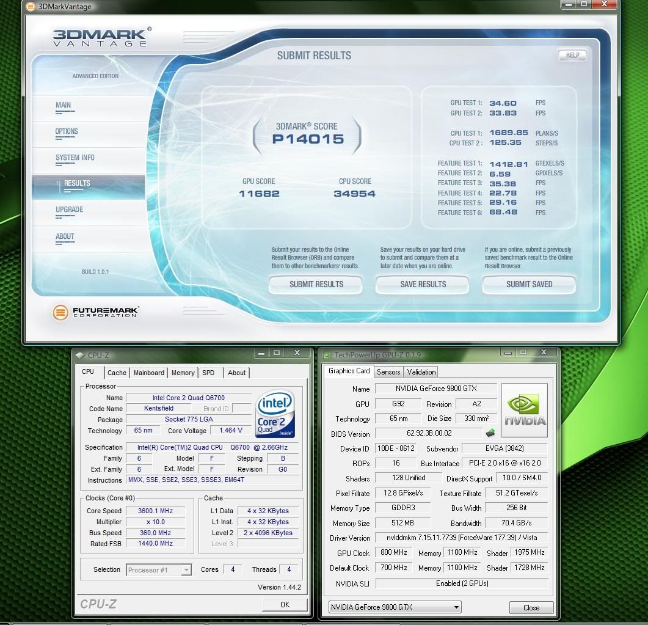Select the Graphics Card tab in GPU-Z

349,371
